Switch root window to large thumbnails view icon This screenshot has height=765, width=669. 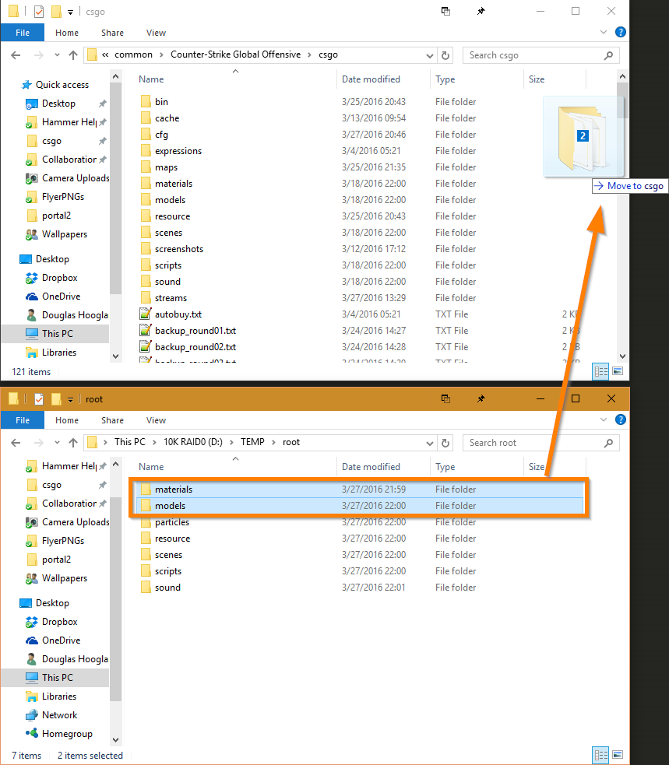pos(618,755)
